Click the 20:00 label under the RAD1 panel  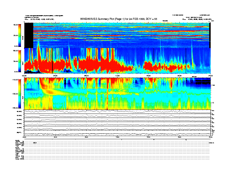179,76
